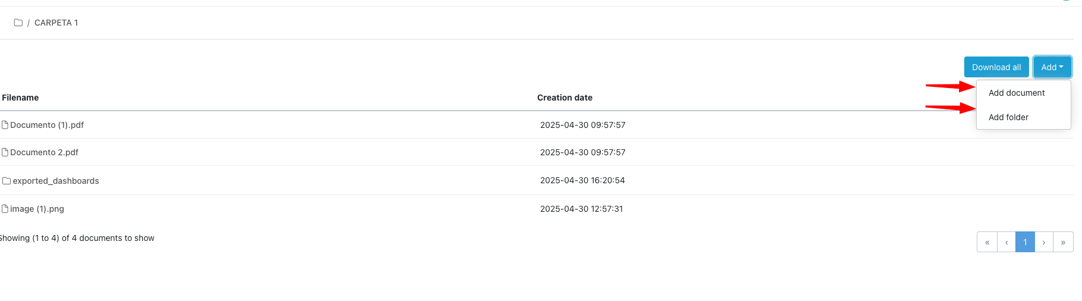Click the file icon beside Documento 2.pdf
The width and height of the screenshot is (1082, 301).
(5, 152)
